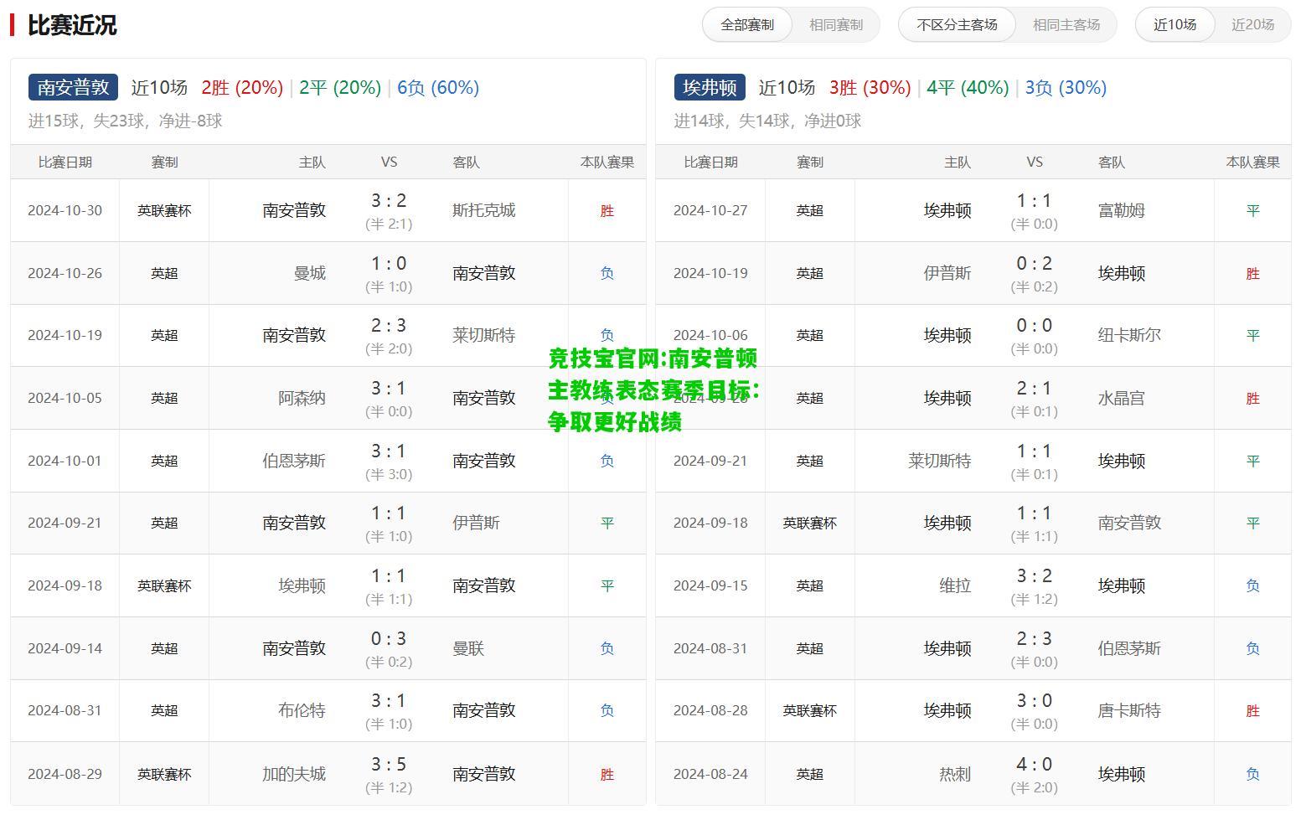This screenshot has height=820, width=1306.
Task: Click the 3 : 5 score on 2024-08-29
Action: [389, 765]
